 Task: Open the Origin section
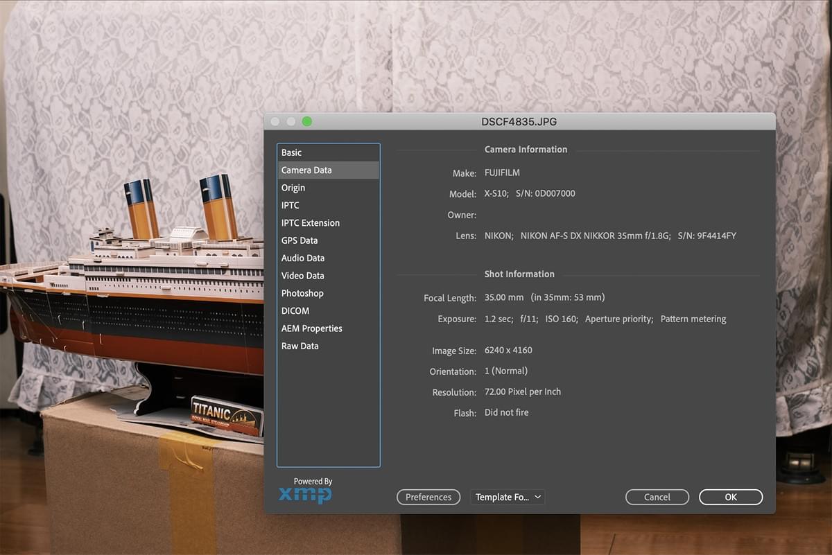click(x=328, y=188)
